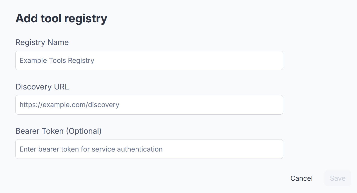Click the disabled Save button
The width and height of the screenshot is (357, 193).
338,178
